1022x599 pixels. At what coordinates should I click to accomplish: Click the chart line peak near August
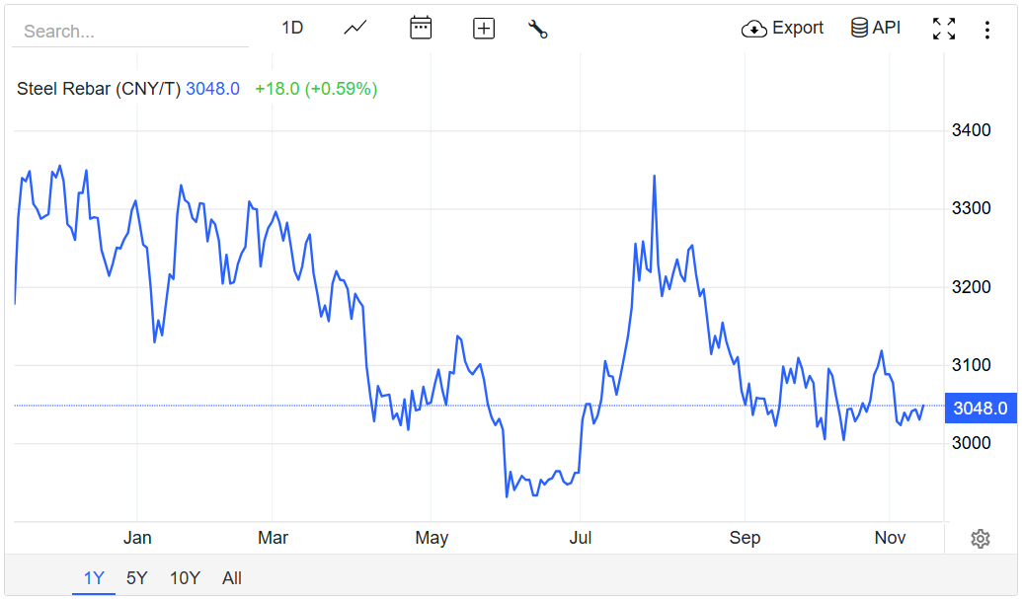pyautogui.click(x=654, y=177)
